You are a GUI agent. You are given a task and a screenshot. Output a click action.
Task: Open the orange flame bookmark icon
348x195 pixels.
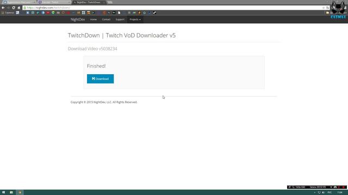[139, 13]
